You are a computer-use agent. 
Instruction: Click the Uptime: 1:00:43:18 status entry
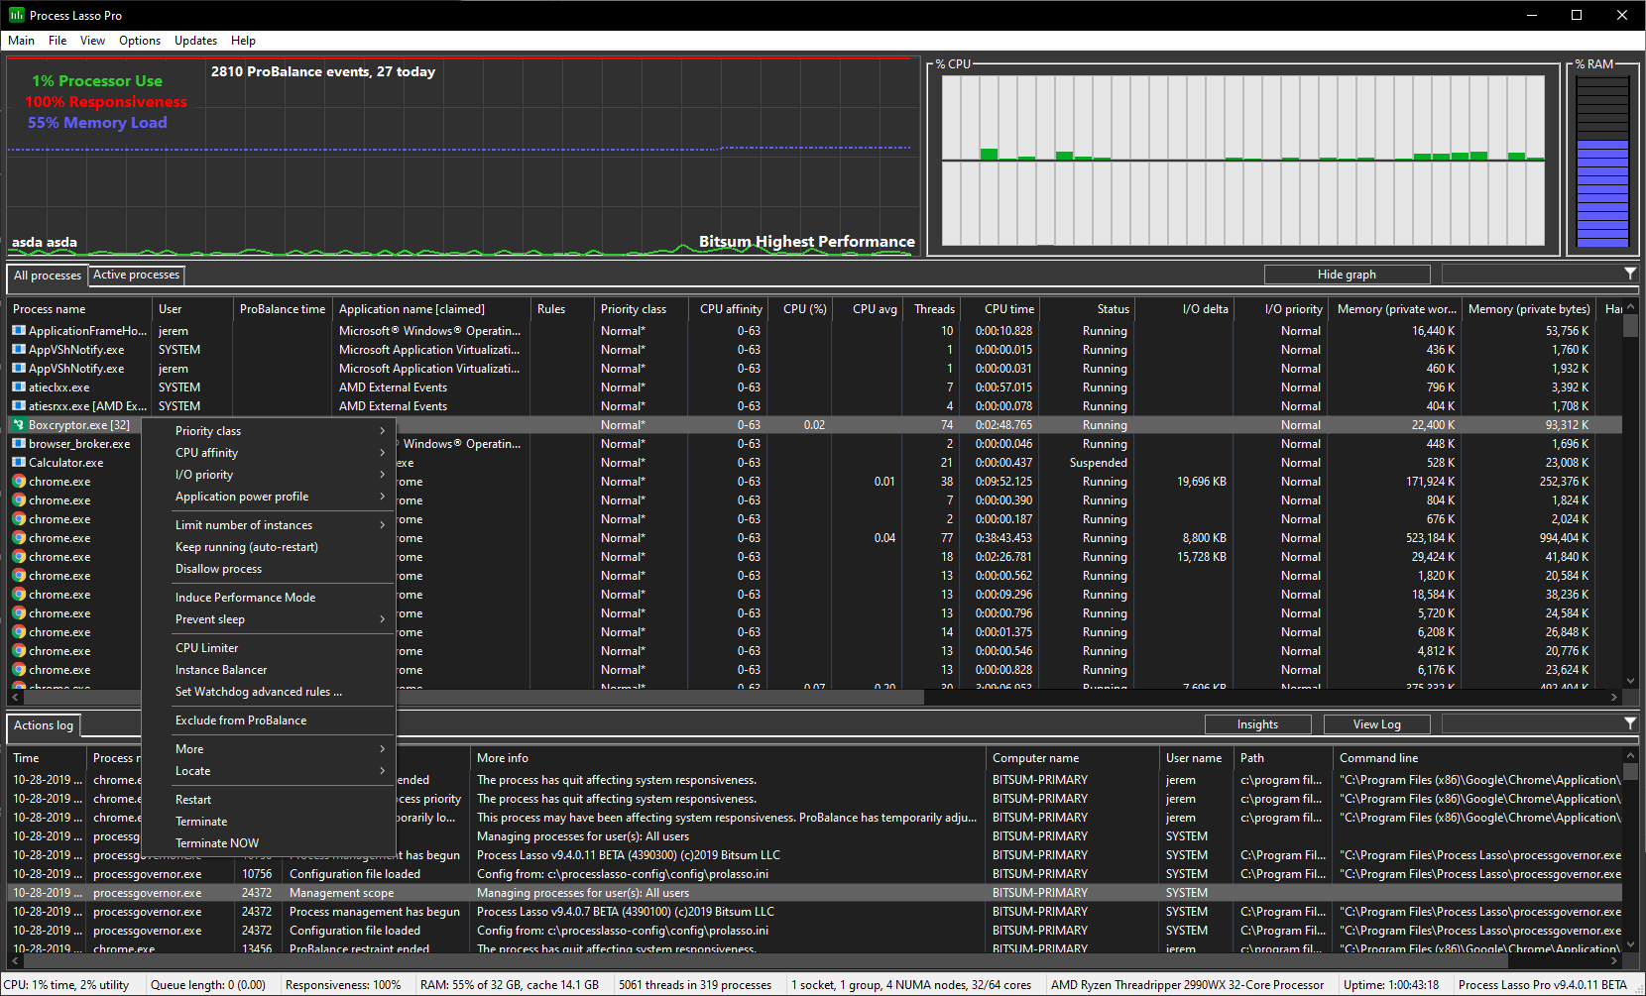coord(1390,985)
